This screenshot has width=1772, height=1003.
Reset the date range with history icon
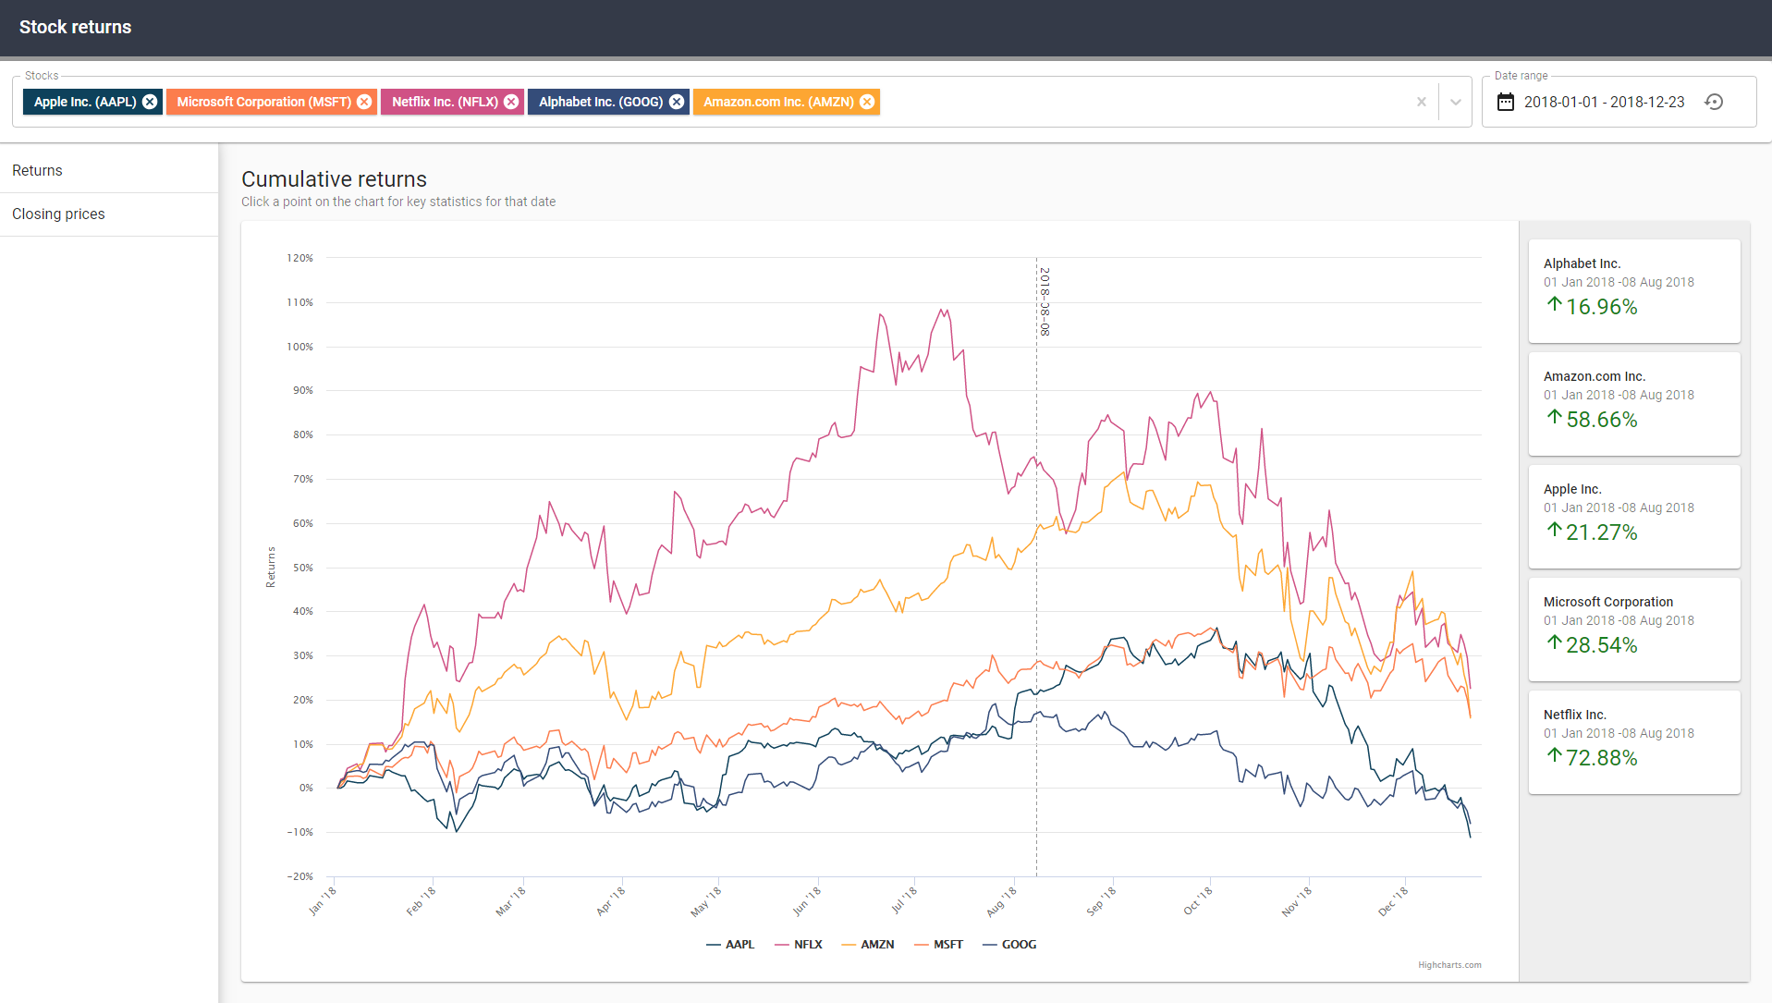[1714, 102]
